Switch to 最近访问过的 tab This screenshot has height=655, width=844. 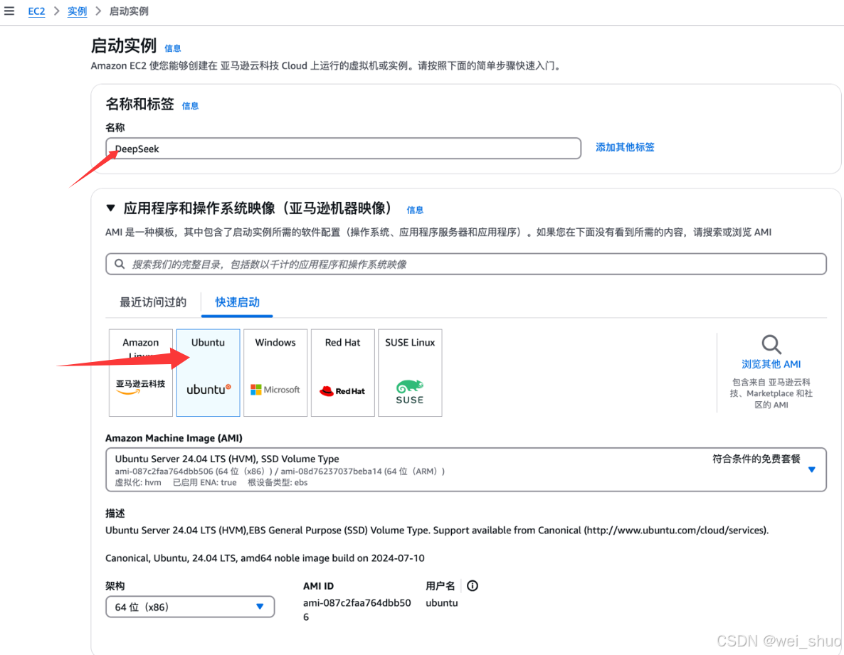coord(153,302)
